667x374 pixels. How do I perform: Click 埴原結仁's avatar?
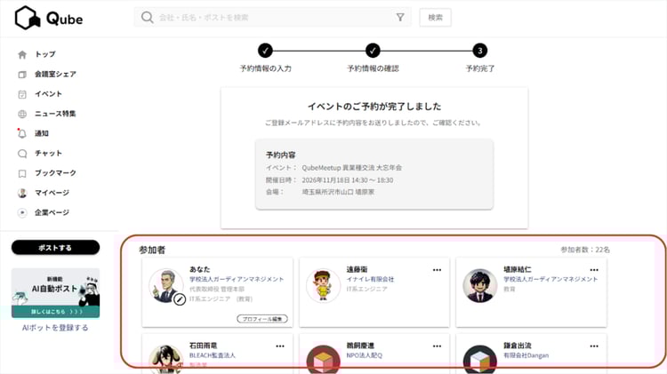(x=480, y=285)
